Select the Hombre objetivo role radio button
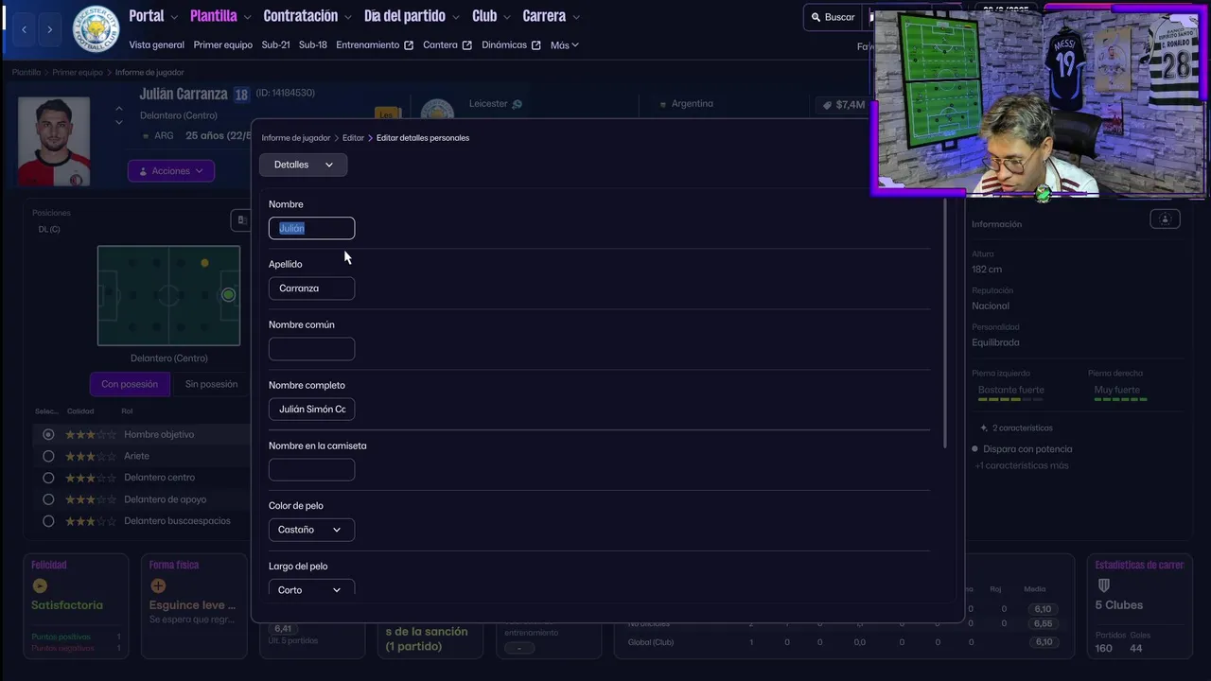This screenshot has width=1211, height=681. pos(48,434)
